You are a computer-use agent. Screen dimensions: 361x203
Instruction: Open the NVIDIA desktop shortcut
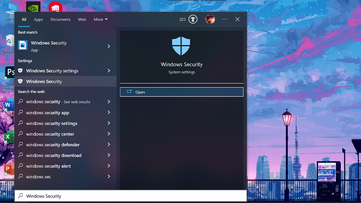33,7
